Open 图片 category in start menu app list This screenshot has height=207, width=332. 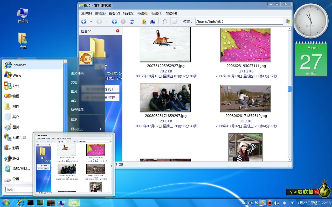click(33, 127)
